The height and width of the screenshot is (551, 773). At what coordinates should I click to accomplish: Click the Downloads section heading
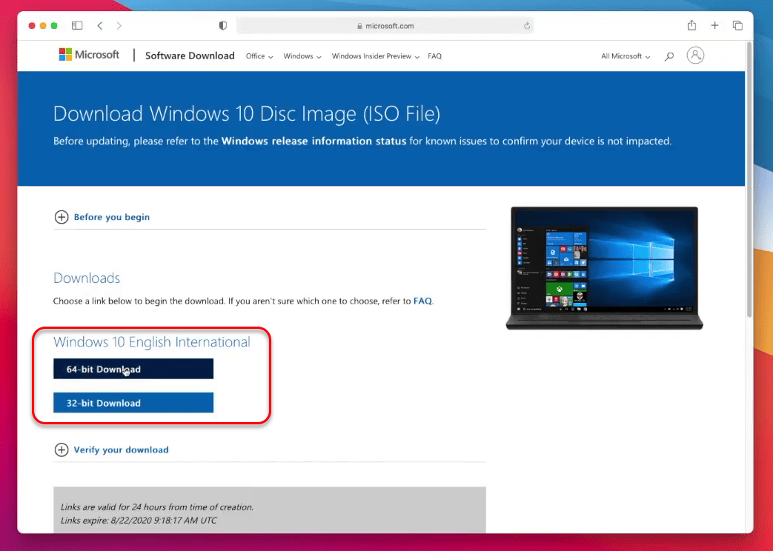pos(87,278)
